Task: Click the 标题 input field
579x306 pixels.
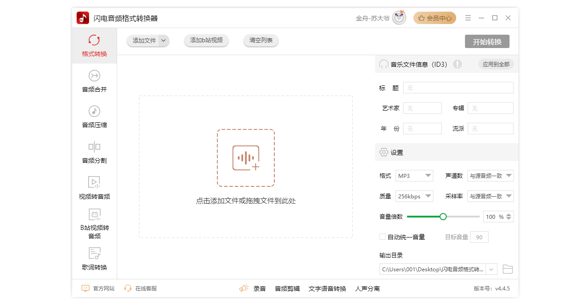Action: [458, 88]
